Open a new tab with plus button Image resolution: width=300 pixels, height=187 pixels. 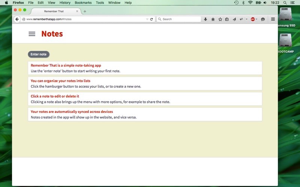tap(85, 11)
